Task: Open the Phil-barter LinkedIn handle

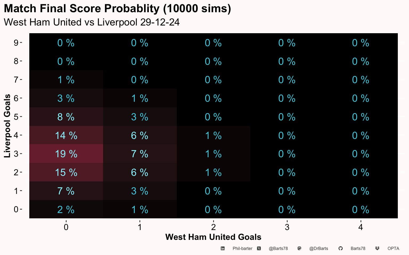Action: pos(242,249)
